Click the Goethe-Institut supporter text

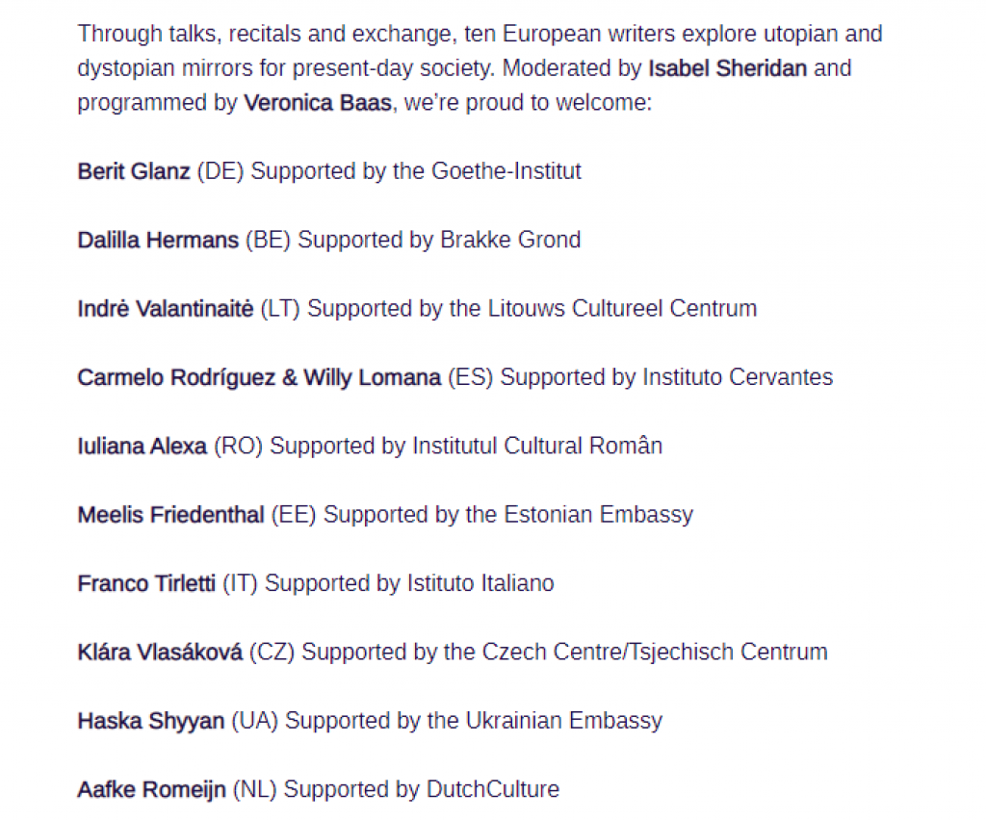click(506, 171)
